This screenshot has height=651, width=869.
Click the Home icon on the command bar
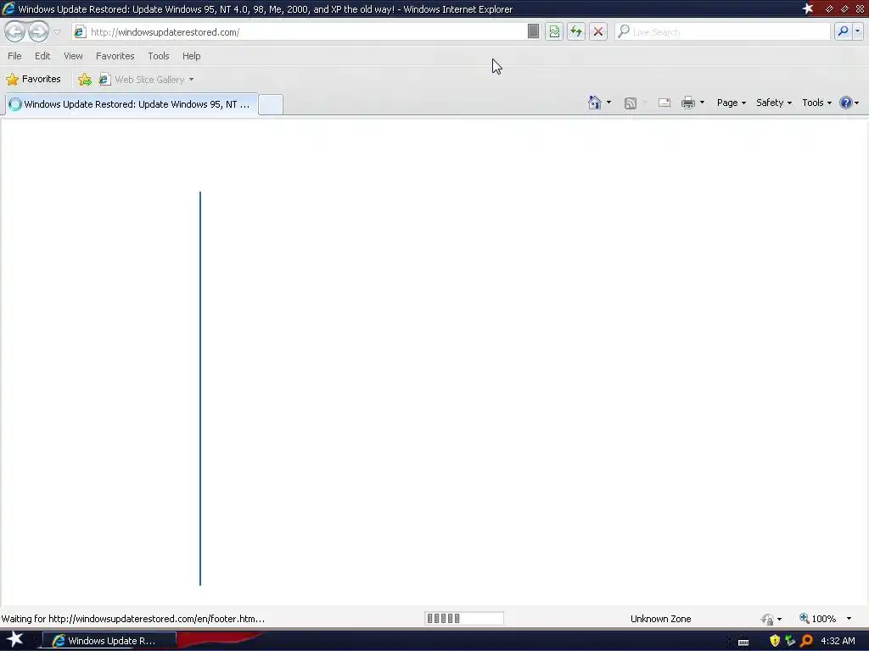595,103
